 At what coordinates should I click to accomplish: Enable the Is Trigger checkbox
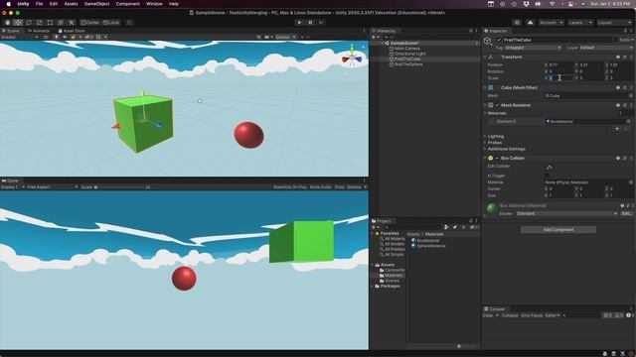547,176
